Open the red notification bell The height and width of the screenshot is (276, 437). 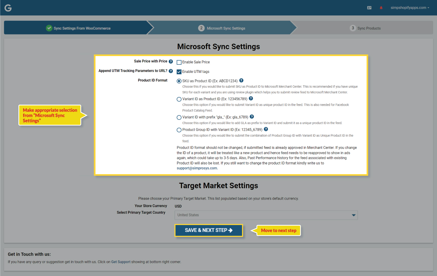[x=381, y=8]
